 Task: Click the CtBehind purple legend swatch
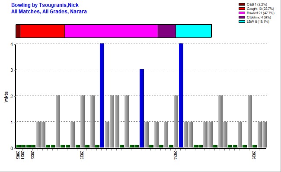click(x=242, y=17)
